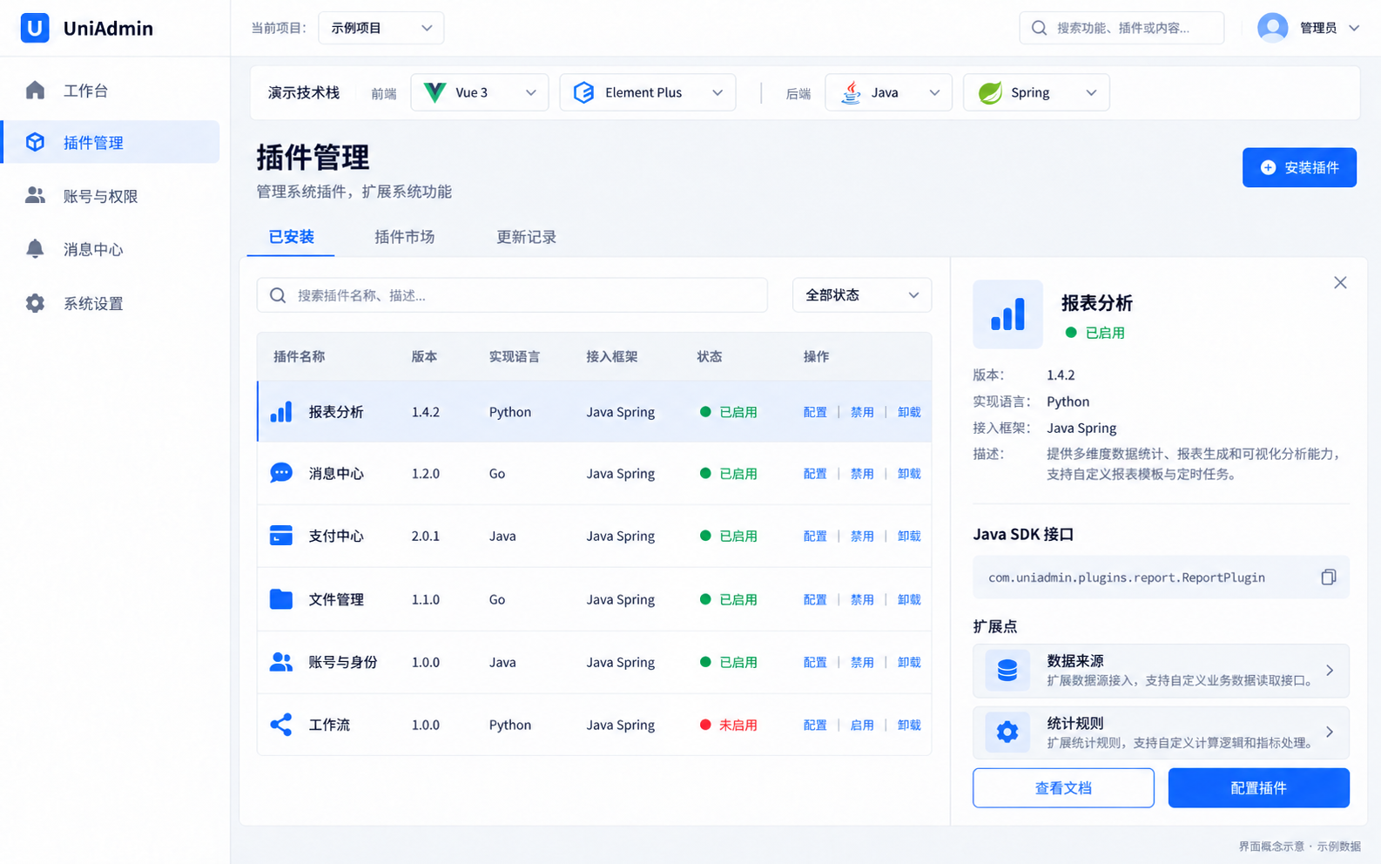Viewport: 1381px width, 864px height.
Task: Click the 安装插件 button
Action: pyautogui.click(x=1299, y=167)
